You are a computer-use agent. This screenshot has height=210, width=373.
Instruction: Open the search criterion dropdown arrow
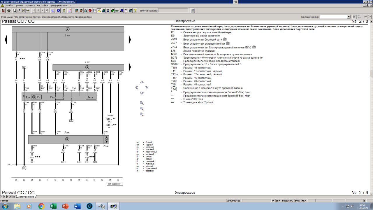pyautogui.click(x=349, y=17)
